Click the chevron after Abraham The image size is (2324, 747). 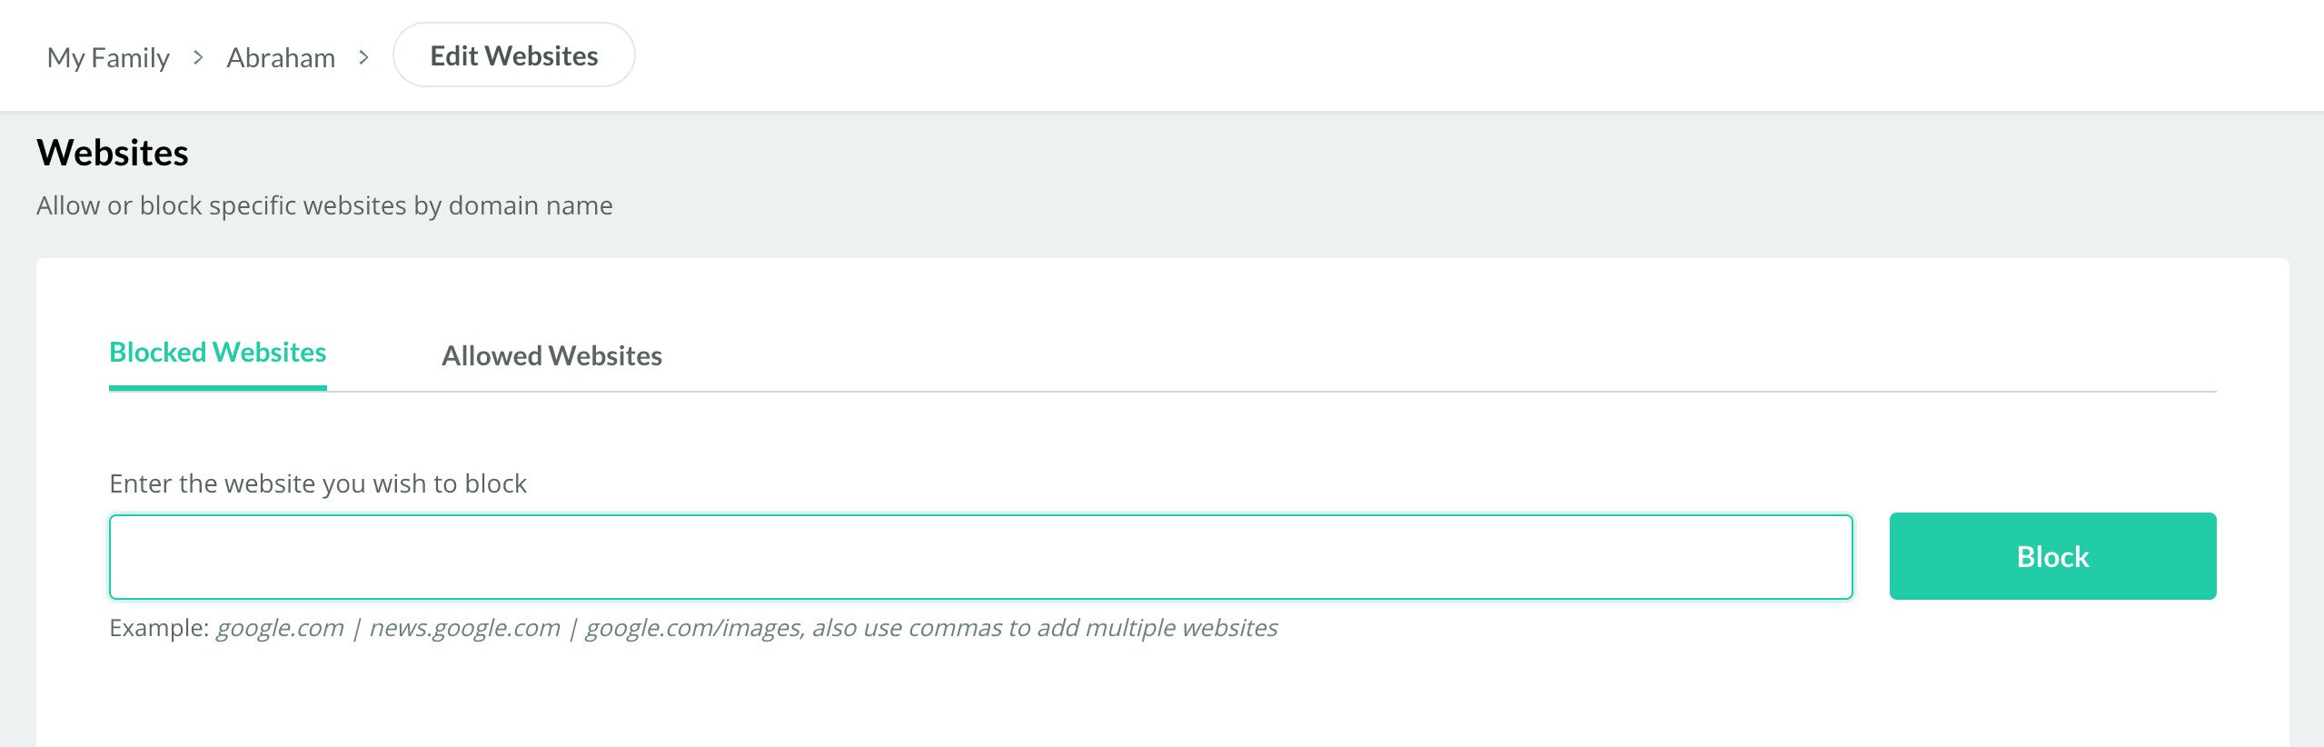point(364,57)
